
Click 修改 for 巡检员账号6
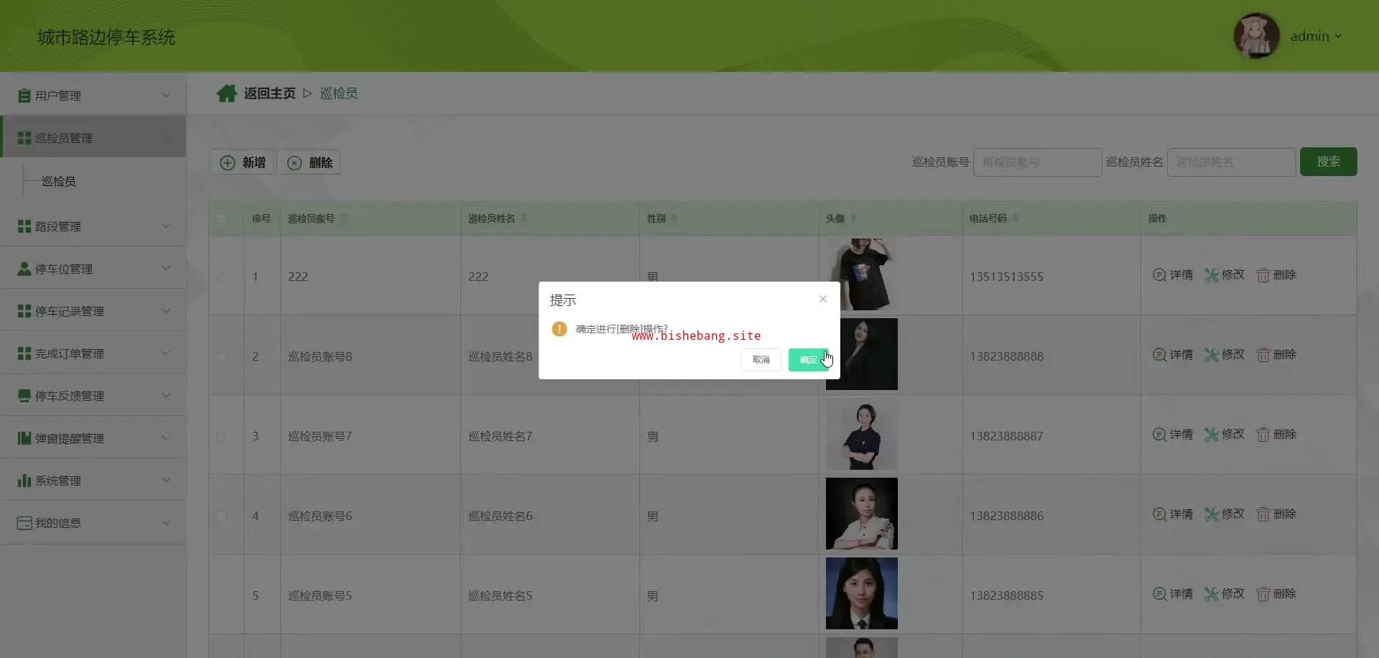point(1225,514)
